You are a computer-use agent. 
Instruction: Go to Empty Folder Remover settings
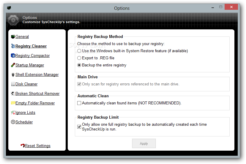click(x=35, y=103)
